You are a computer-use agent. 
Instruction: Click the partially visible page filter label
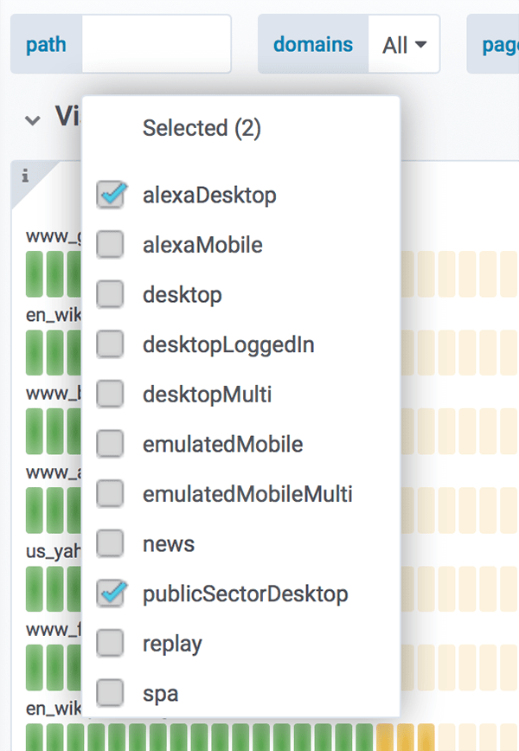[498, 44]
